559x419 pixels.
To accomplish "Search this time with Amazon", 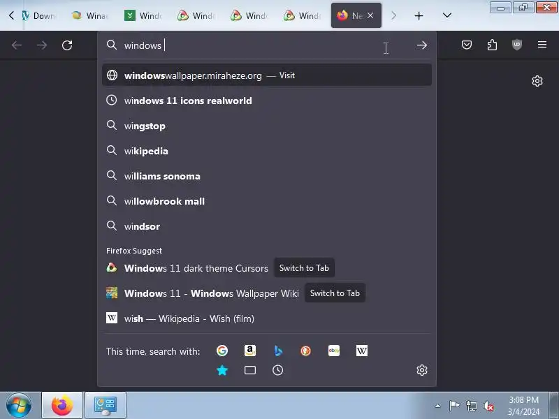I will pyautogui.click(x=250, y=351).
